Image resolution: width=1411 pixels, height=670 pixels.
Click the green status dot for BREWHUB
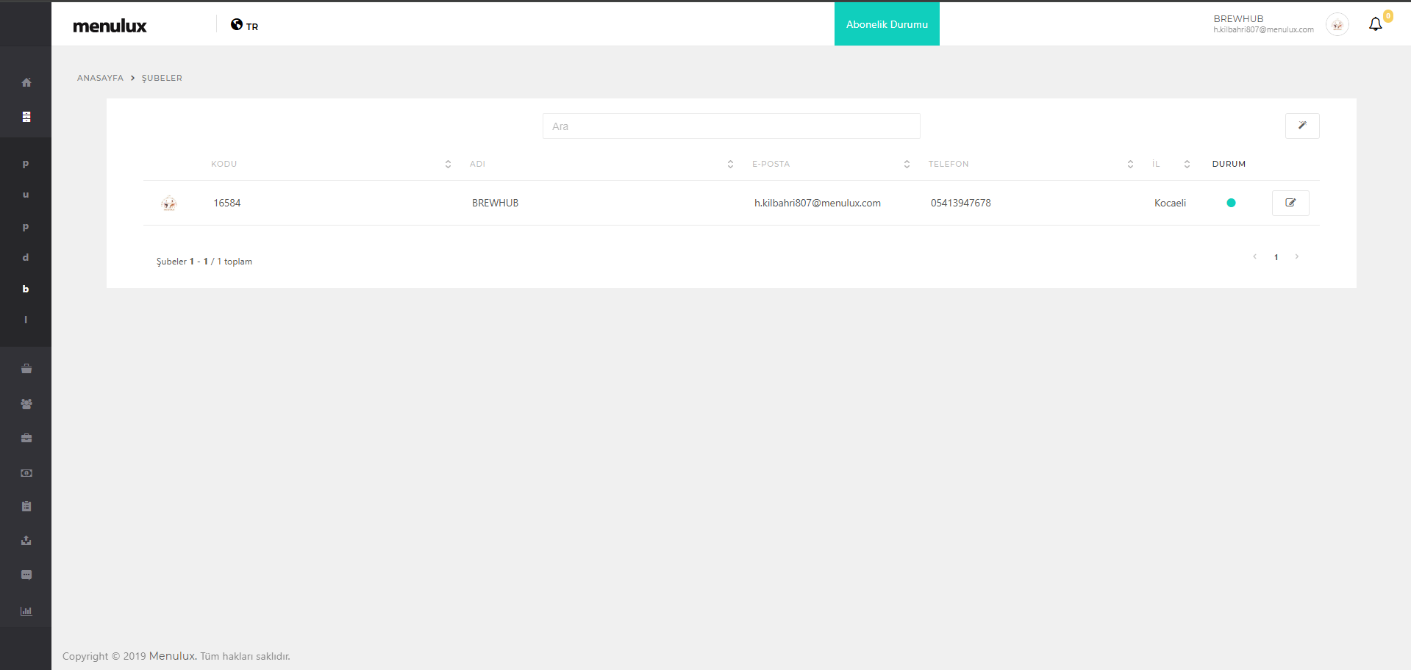[1231, 203]
